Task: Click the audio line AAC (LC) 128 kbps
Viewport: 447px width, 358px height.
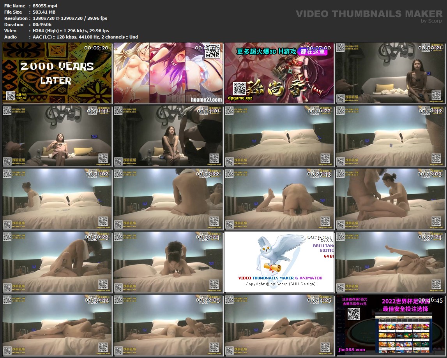Action: pyautogui.click(x=85, y=37)
